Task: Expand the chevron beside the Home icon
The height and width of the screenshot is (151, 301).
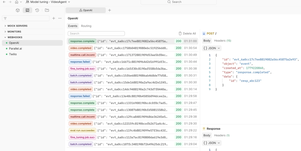Action: pyautogui.click(x=21, y=2)
